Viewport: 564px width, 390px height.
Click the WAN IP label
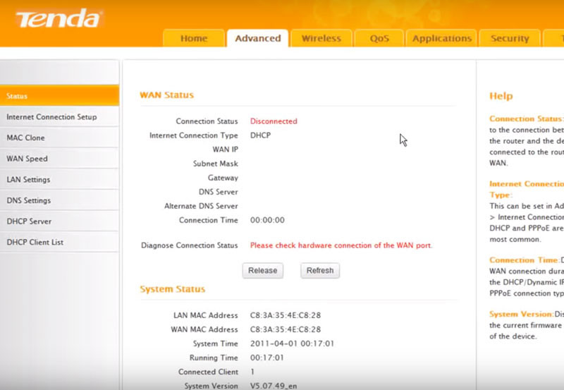[x=225, y=150]
